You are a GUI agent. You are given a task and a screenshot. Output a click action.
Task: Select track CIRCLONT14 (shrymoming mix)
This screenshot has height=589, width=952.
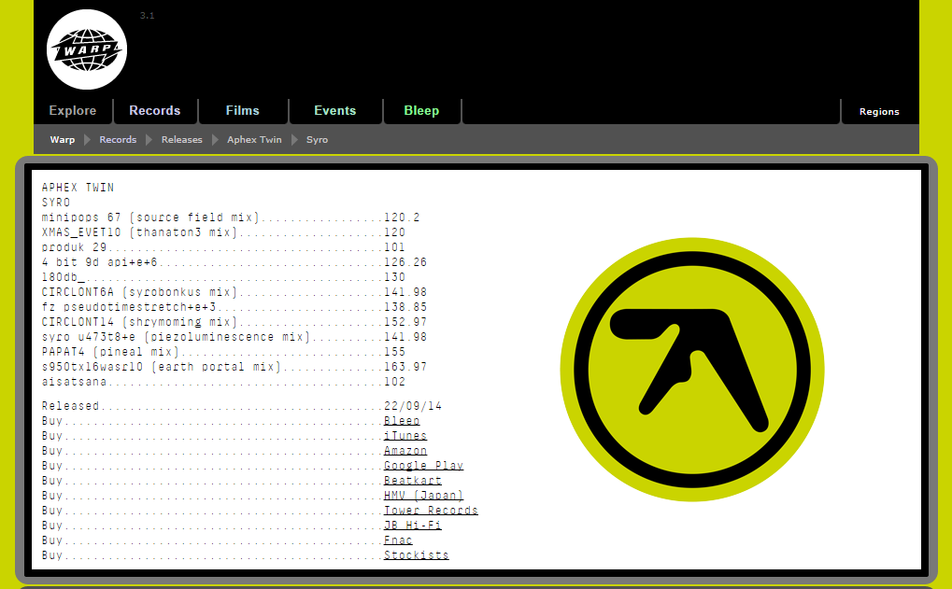pos(139,321)
